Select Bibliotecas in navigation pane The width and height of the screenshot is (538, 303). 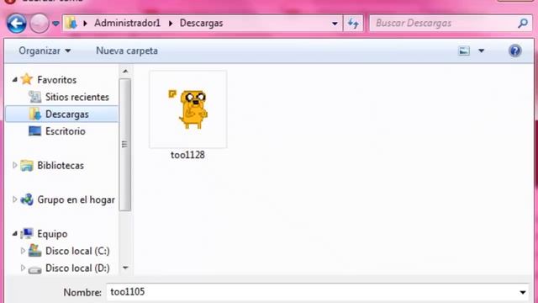click(x=61, y=165)
